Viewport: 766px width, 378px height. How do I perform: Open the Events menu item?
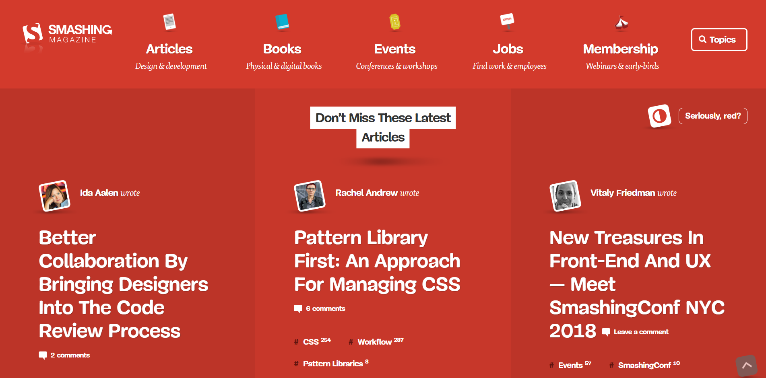point(395,49)
